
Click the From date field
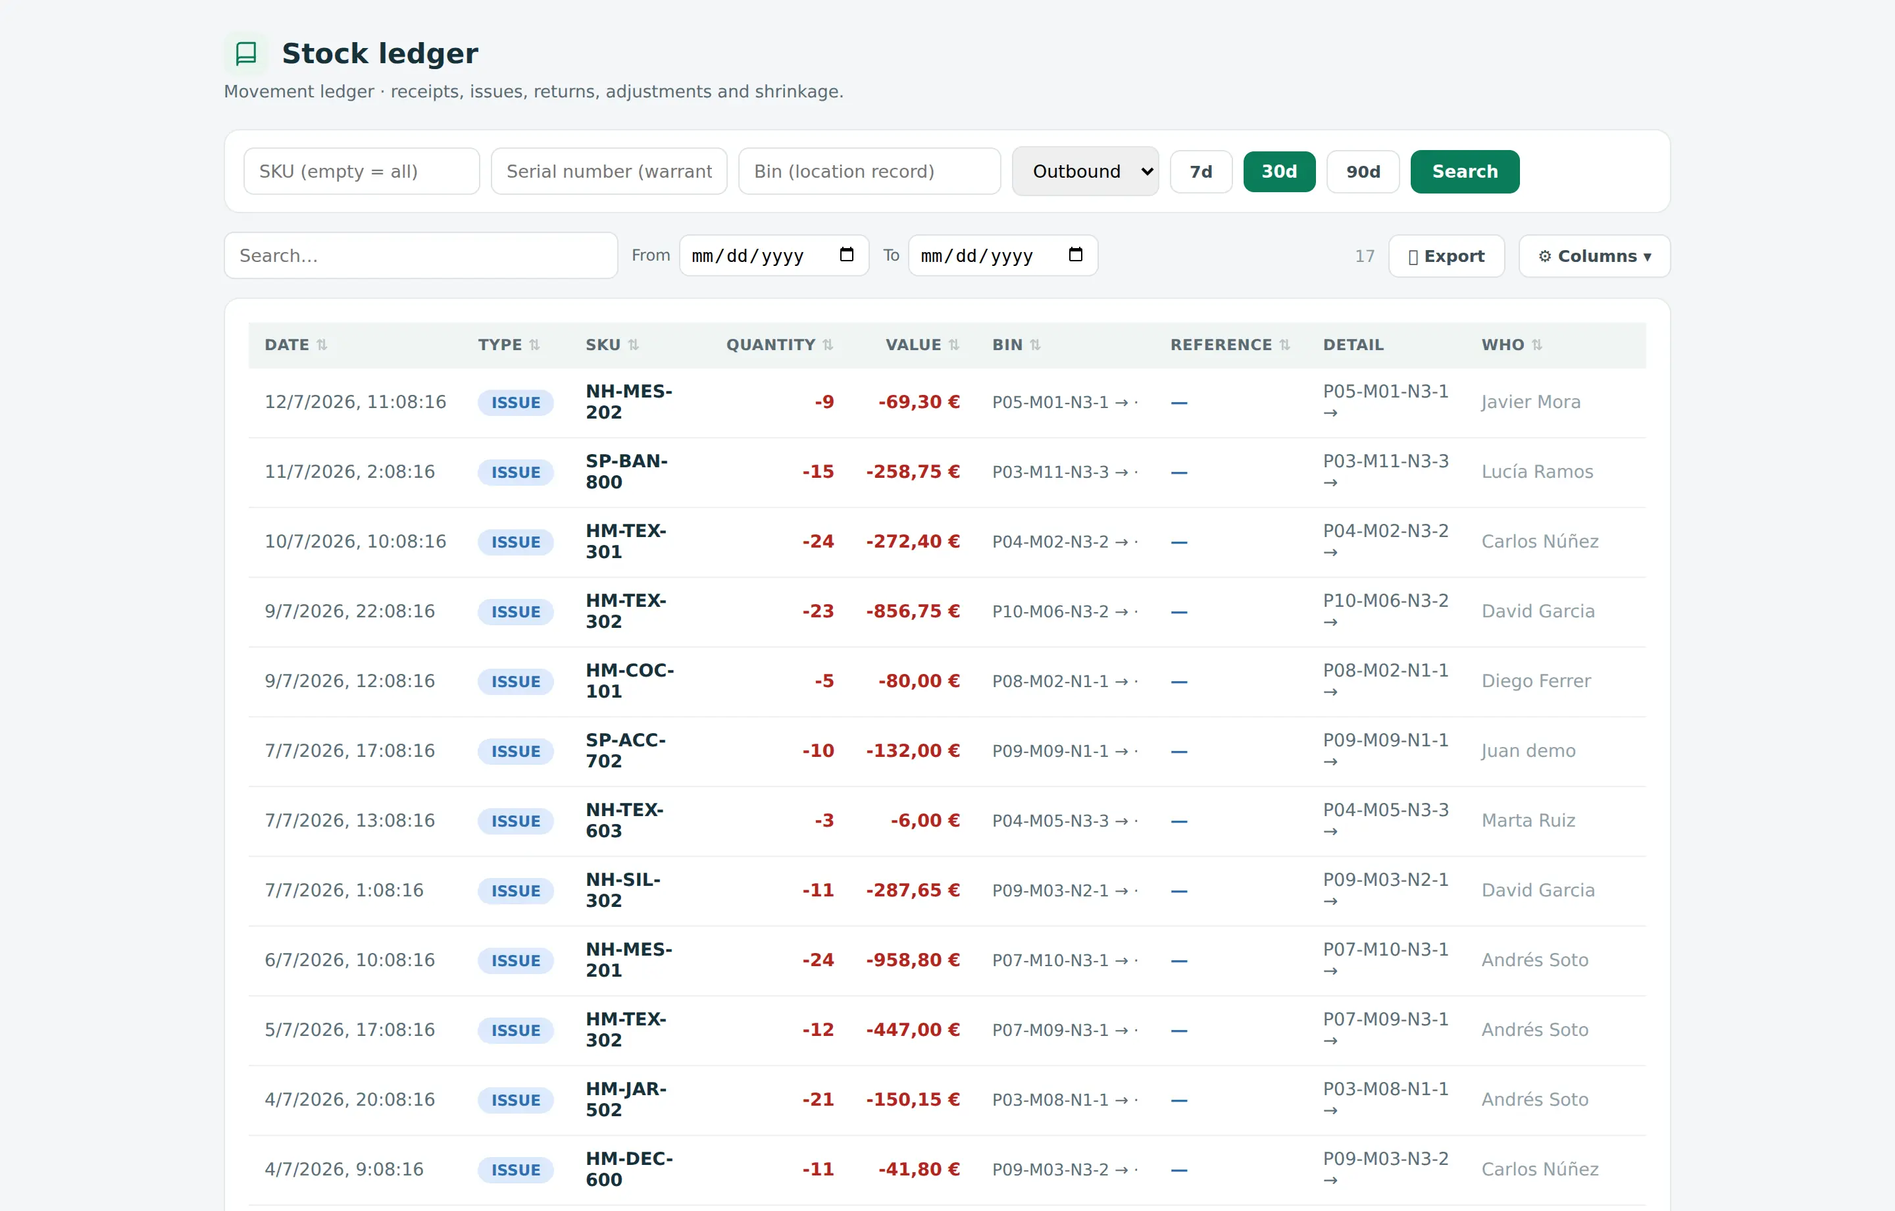coord(774,255)
